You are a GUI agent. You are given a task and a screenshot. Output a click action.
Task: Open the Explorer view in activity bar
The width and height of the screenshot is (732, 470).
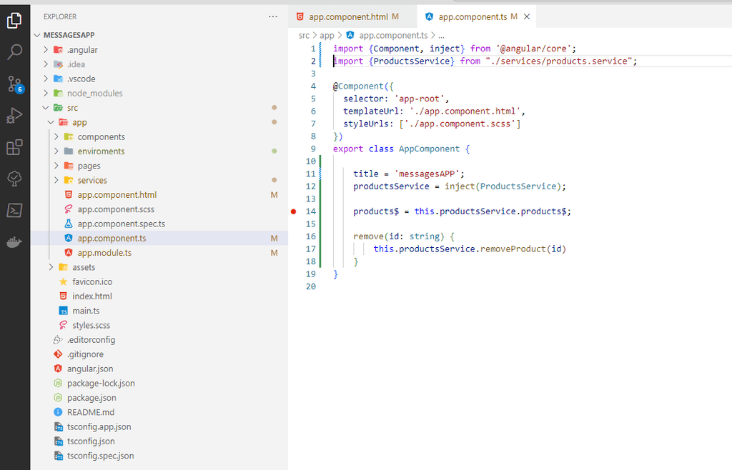coord(14,21)
